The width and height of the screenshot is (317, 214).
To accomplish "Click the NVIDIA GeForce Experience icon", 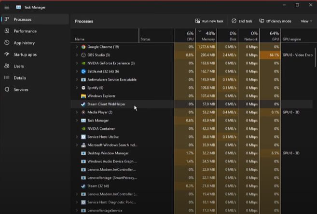I will tap(83, 63).
